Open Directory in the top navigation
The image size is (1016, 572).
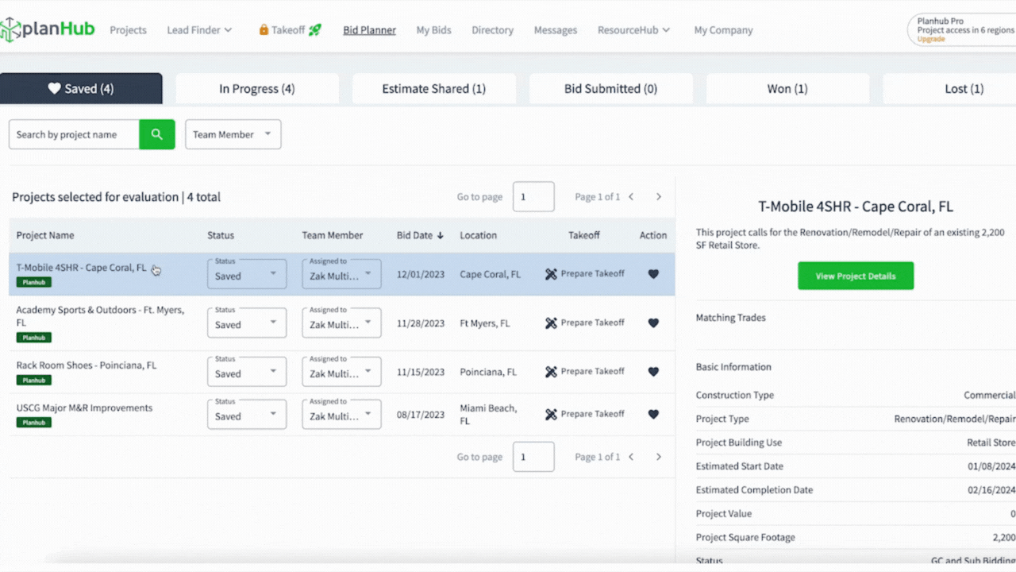click(492, 30)
